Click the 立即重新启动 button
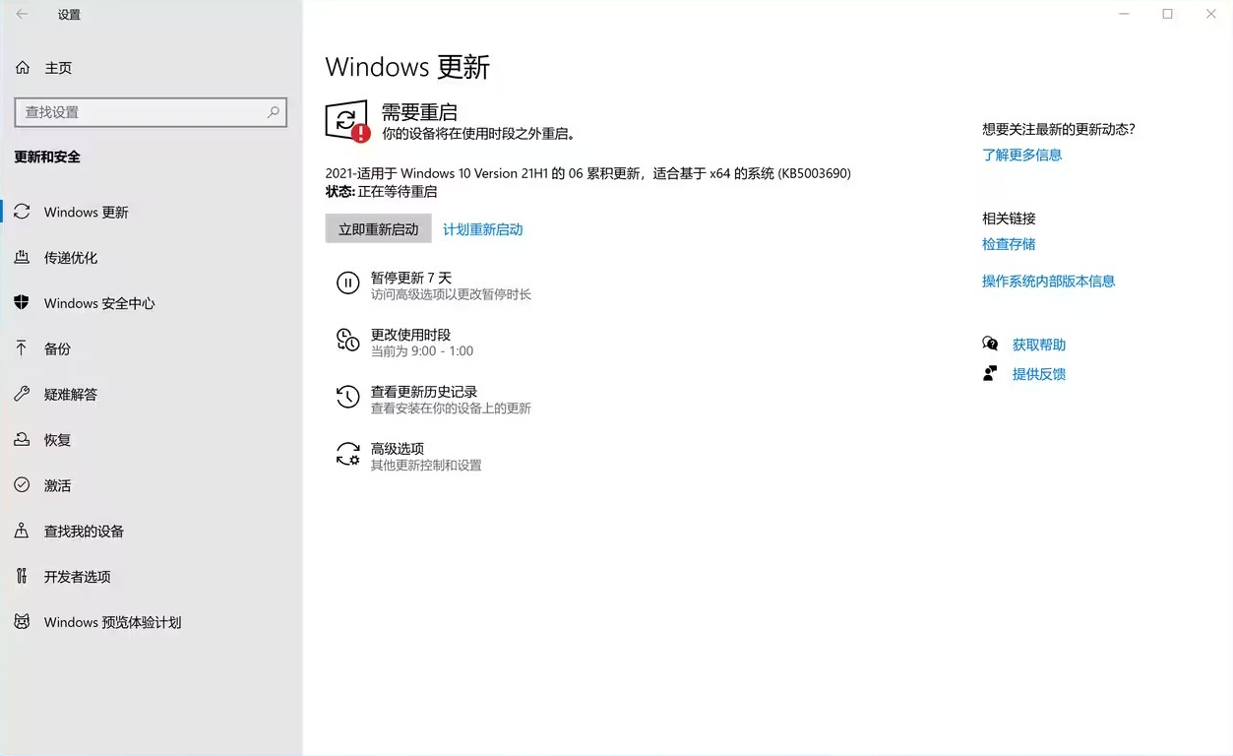The height and width of the screenshot is (756, 1233). pyautogui.click(x=378, y=228)
